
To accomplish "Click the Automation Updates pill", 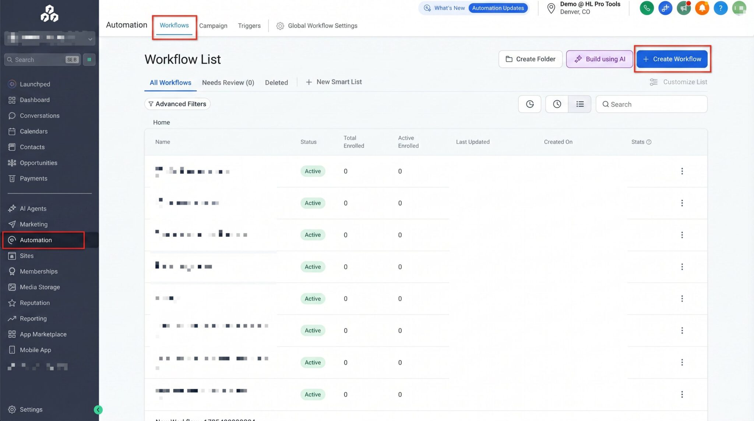I will pyautogui.click(x=498, y=8).
